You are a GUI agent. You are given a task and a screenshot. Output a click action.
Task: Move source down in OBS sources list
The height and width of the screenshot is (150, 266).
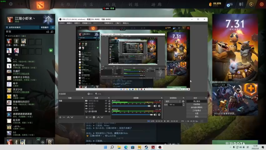pos(102,117)
